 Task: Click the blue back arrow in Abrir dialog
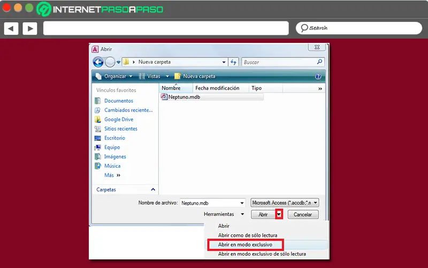[98, 62]
